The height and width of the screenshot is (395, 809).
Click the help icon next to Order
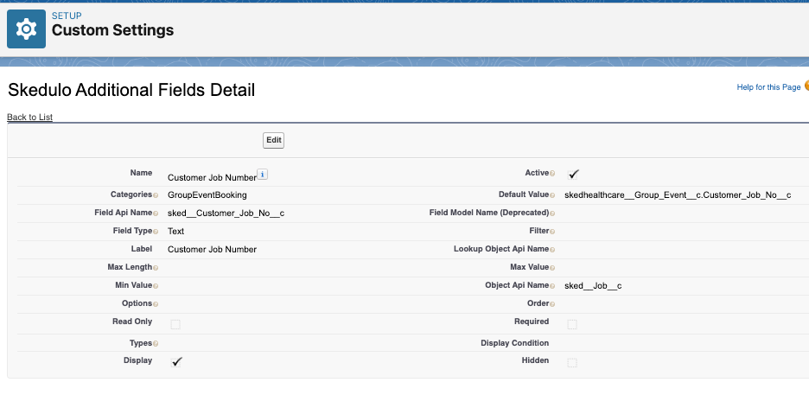tap(552, 303)
